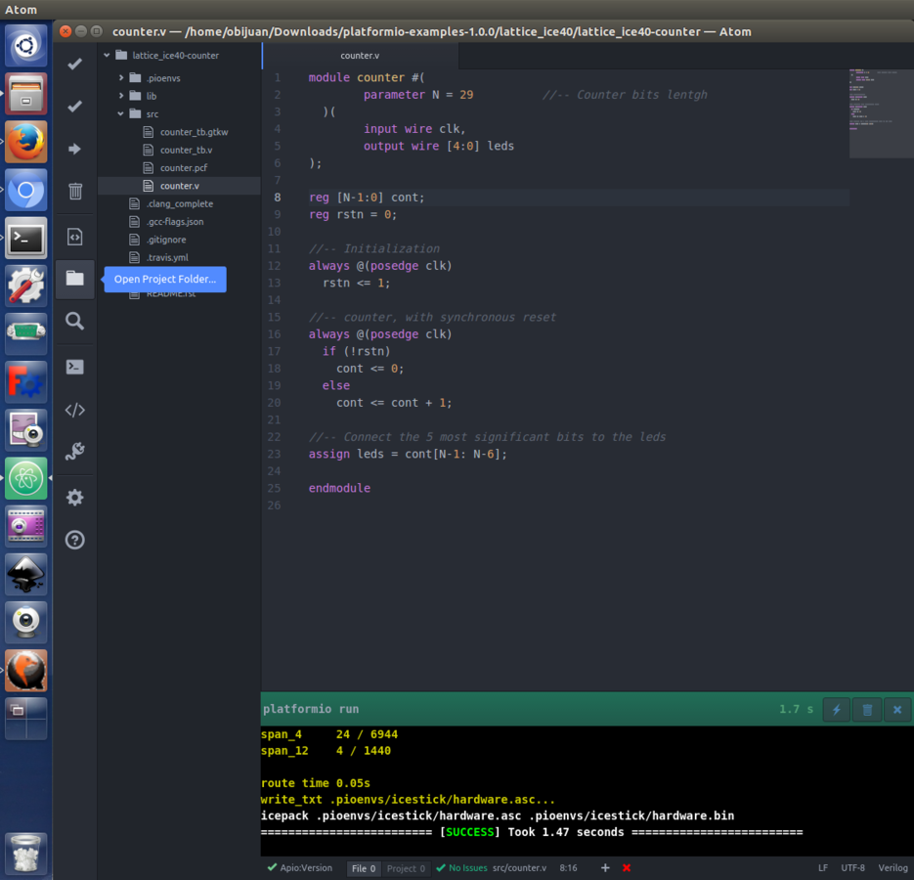Click the clean trash icon in left toolbar

pyautogui.click(x=74, y=192)
